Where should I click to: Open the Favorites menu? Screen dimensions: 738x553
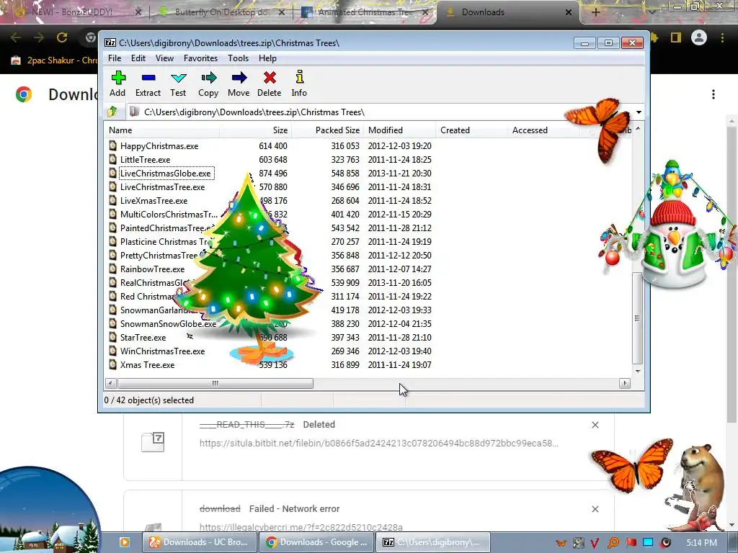(200, 58)
